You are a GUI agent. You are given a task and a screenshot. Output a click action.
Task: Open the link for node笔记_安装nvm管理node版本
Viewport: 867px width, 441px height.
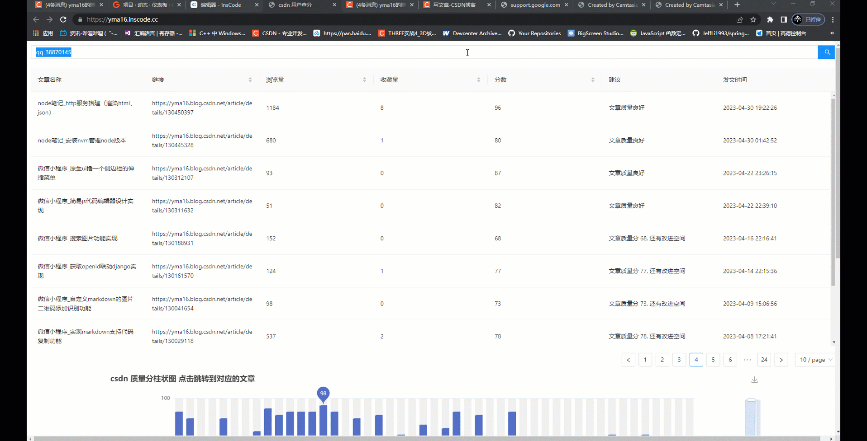pyautogui.click(x=202, y=140)
